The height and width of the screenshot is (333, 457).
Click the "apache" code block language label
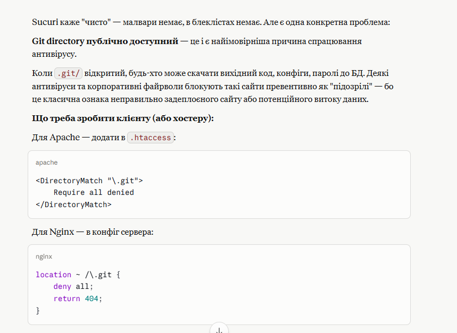pyautogui.click(x=47, y=163)
